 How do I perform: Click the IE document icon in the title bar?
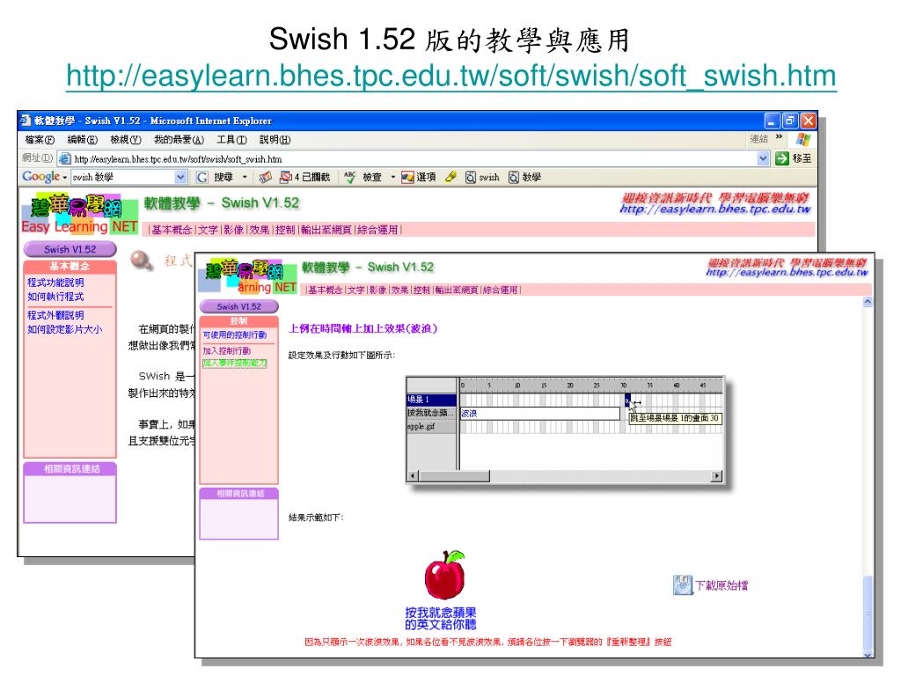pyautogui.click(x=26, y=120)
